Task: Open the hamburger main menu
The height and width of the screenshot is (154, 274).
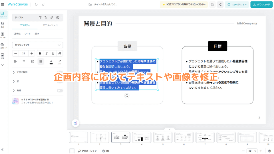Action: tap(3, 5)
